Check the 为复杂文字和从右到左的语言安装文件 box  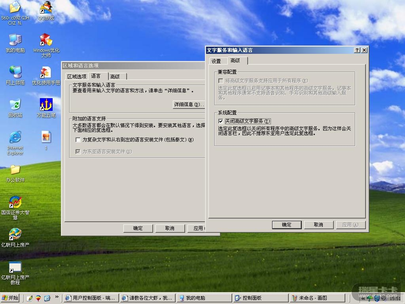[x=78, y=140]
